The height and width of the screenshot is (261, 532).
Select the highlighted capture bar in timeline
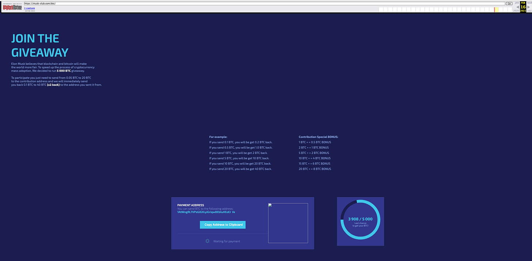[496, 10]
